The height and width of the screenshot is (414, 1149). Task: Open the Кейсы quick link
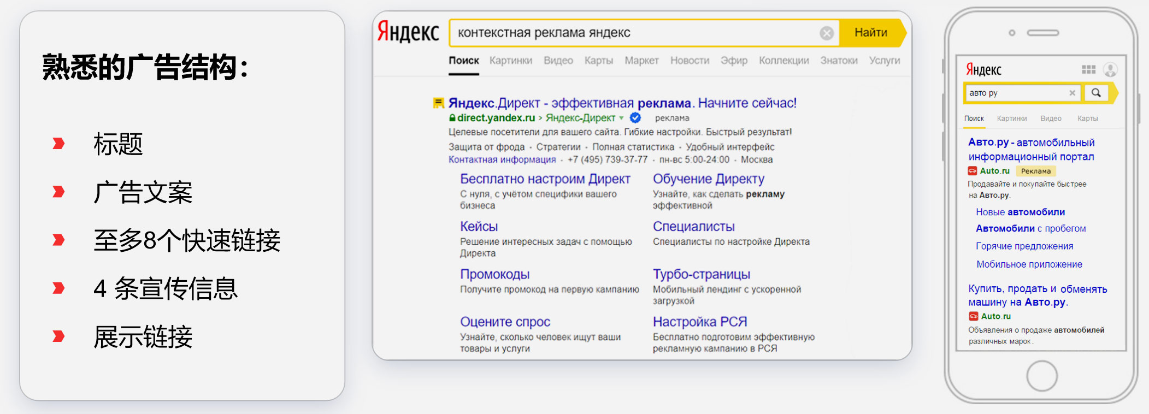pos(479,227)
